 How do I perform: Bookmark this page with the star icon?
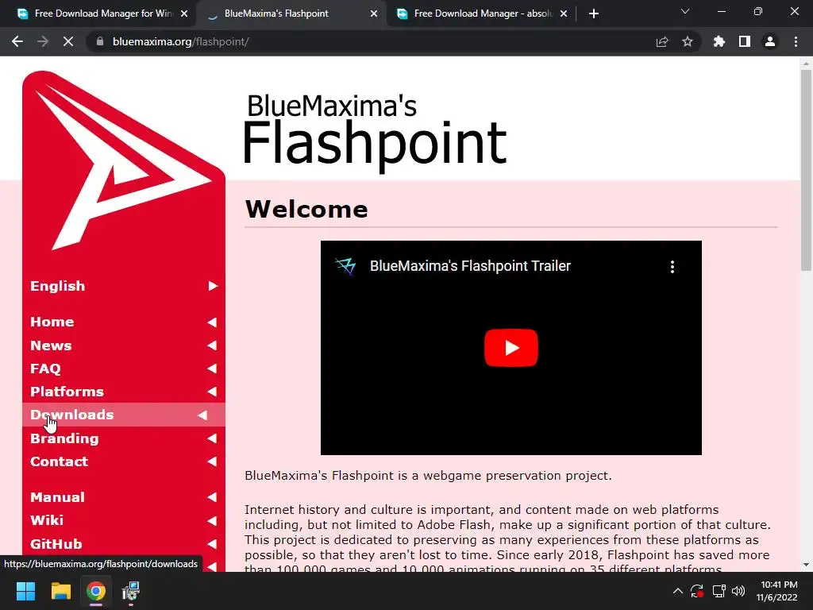pyautogui.click(x=688, y=41)
